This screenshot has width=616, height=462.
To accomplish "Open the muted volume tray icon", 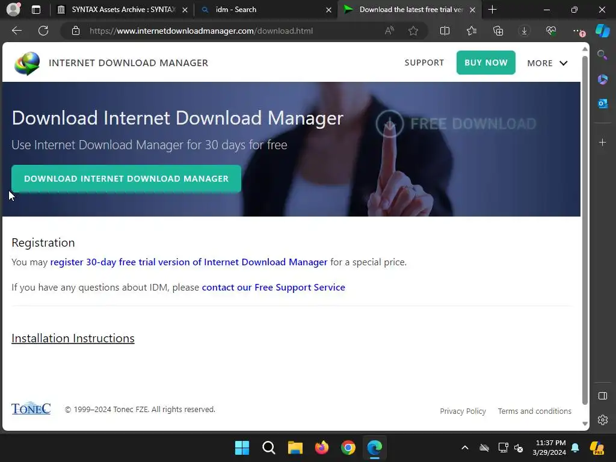I will [519, 448].
